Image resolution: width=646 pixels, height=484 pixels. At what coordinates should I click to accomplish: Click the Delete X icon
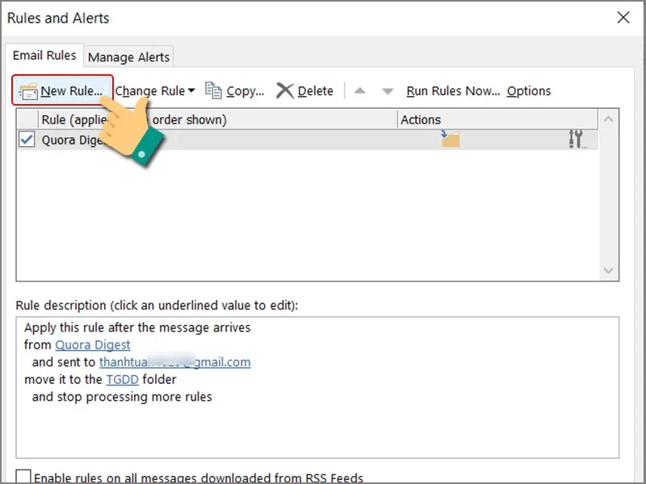tap(284, 91)
